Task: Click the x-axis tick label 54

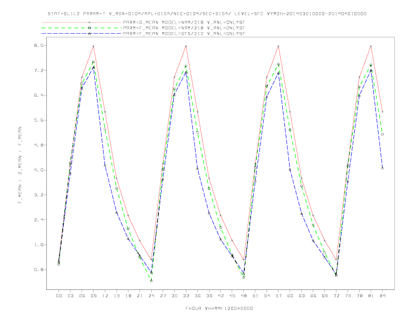Action: [267, 296]
